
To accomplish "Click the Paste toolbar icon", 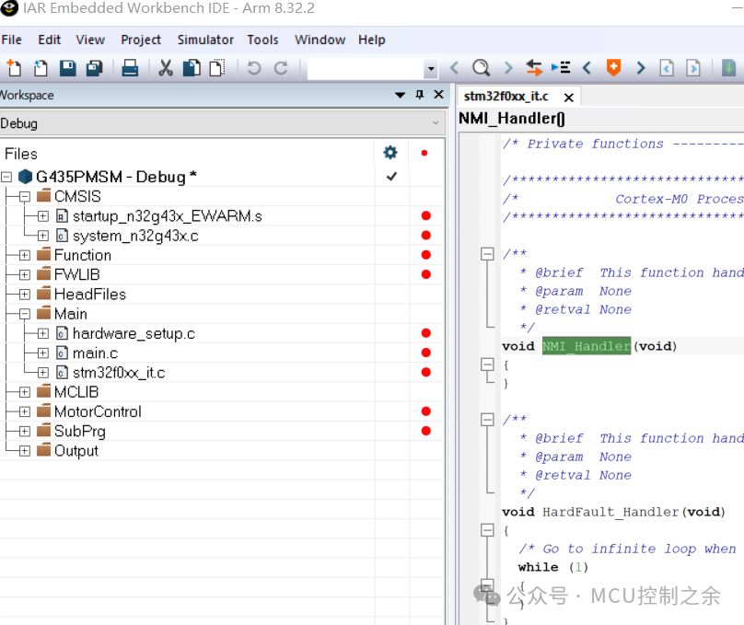I will tap(217, 68).
